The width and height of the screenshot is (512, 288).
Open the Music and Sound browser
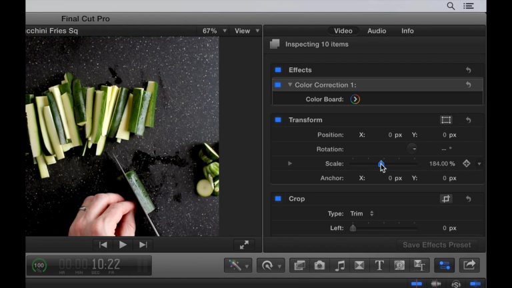340,265
